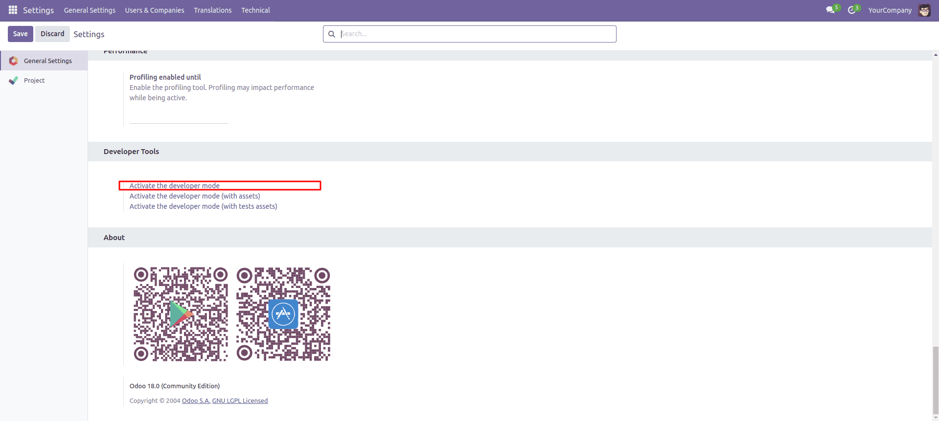Activate developer mode with tests assets
939x421 pixels.
click(203, 206)
